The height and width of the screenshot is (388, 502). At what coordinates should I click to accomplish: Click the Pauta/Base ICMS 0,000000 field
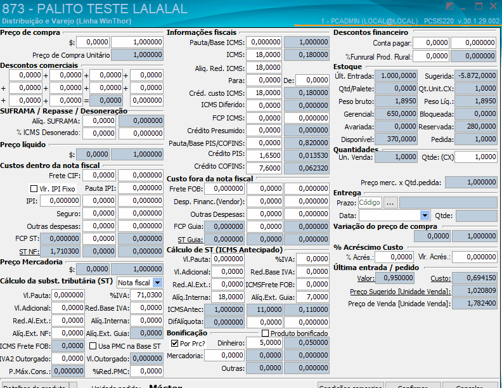coord(264,42)
